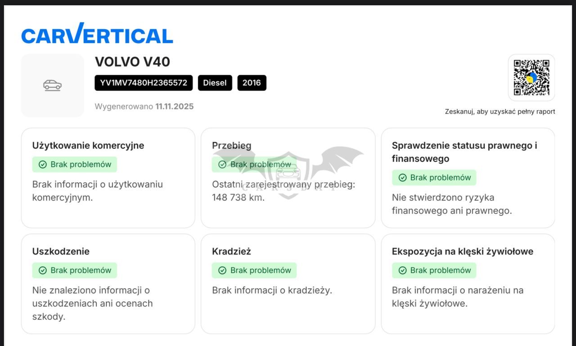Open the Kradzież theft card heading

point(231,252)
